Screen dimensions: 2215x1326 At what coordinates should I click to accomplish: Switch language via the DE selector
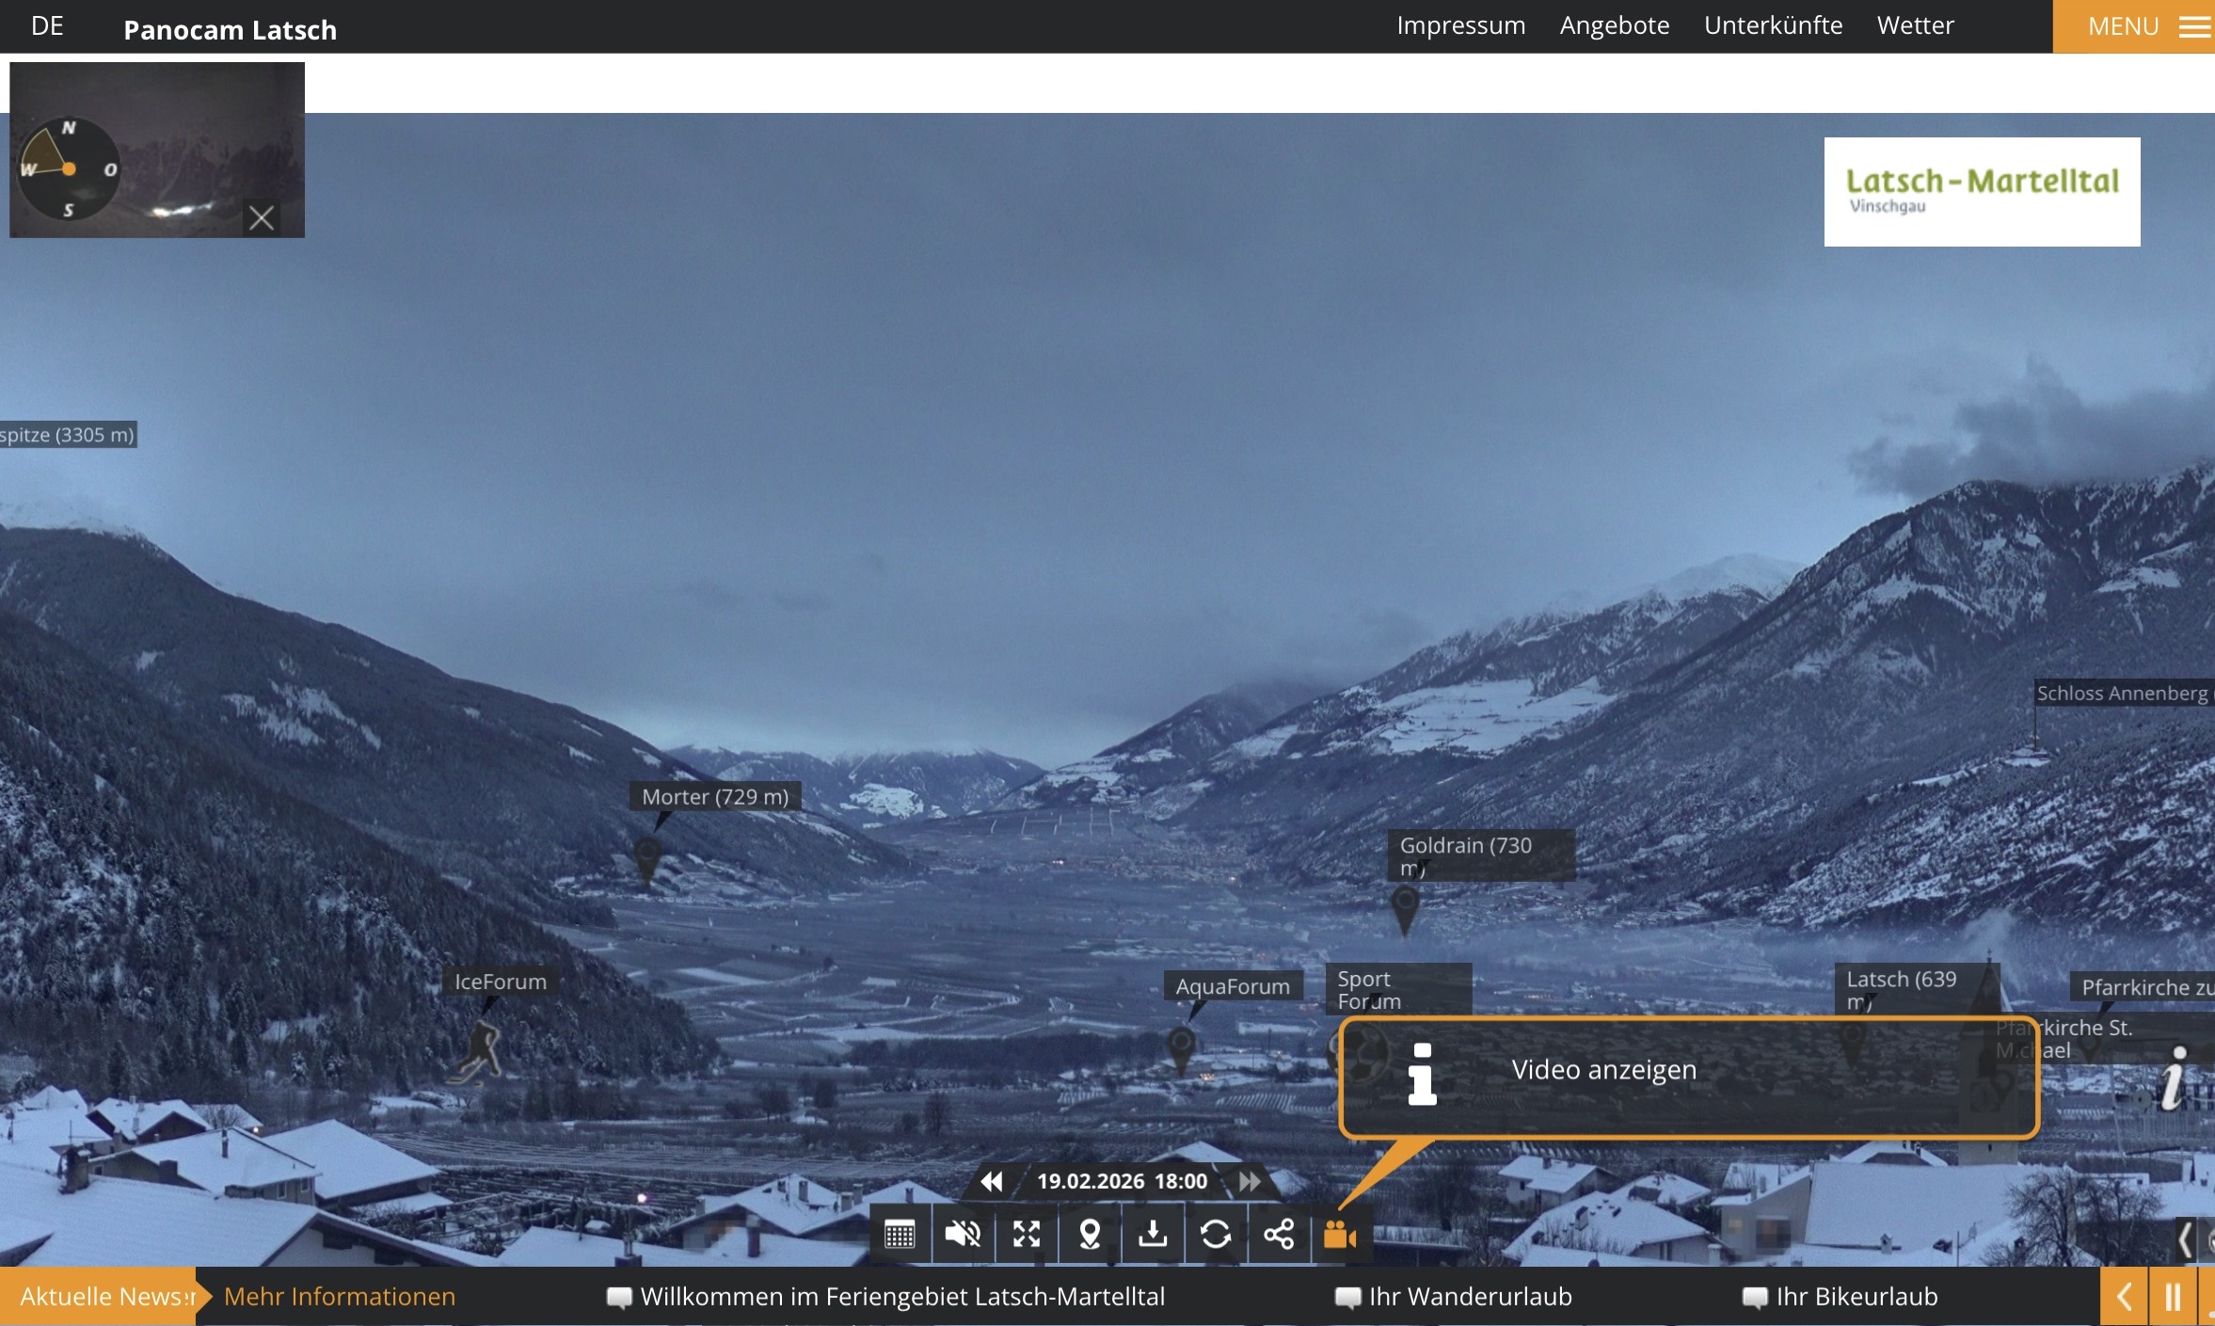(47, 26)
